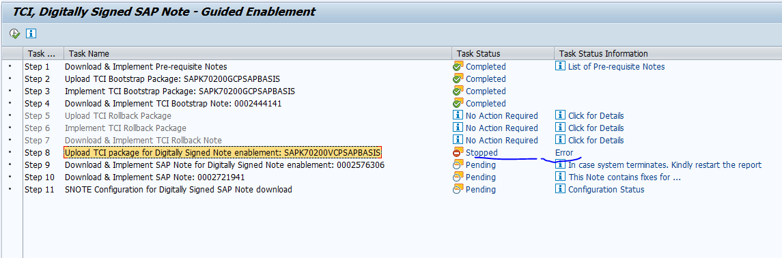Click info icon beside List of Pre-requisite Notes

pyautogui.click(x=561, y=66)
